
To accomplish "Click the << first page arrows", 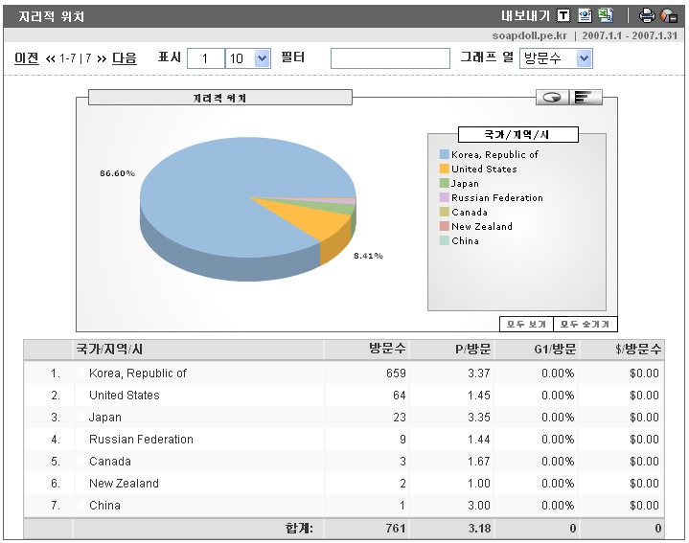I will pos(51,58).
